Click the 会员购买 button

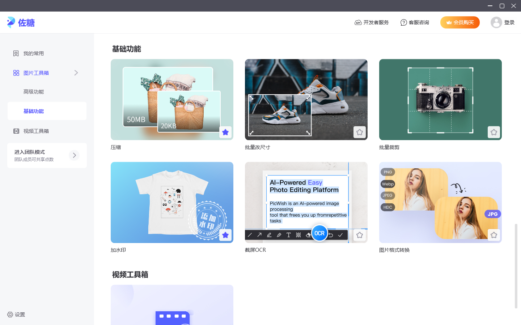pyautogui.click(x=460, y=22)
